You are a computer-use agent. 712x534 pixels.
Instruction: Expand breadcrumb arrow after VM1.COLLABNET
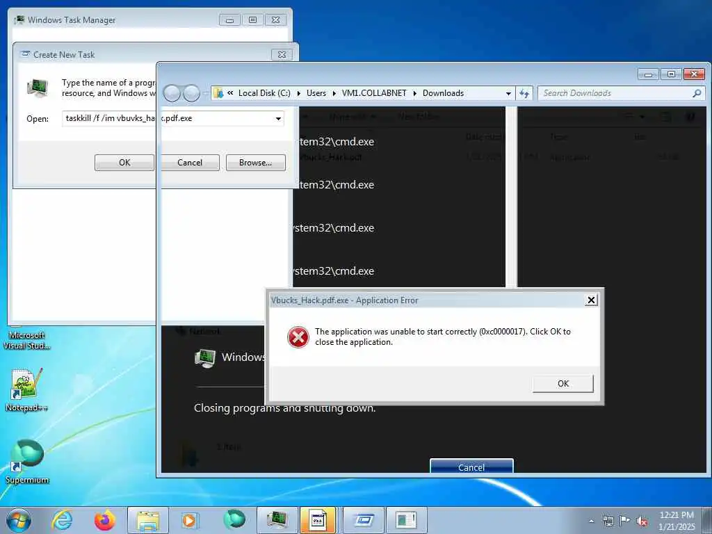click(414, 93)
